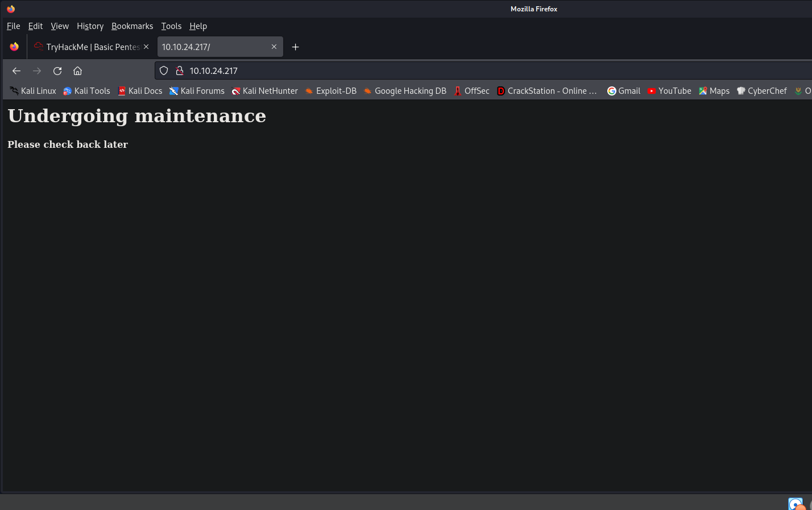This screenshot has width=812, height=510.
Task: Click the Back navigation arrow
Action: [x=16, y=71]
